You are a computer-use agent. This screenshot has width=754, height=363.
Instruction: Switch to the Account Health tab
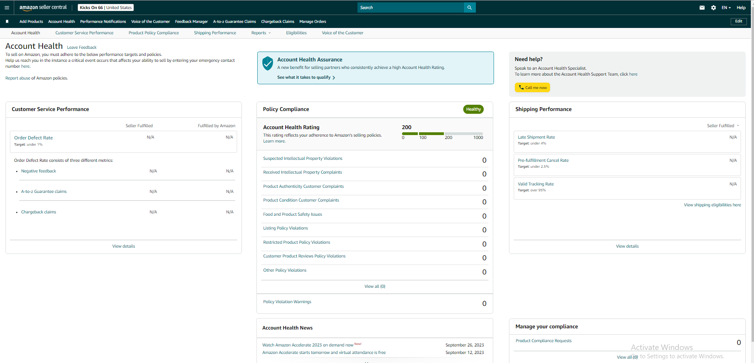coord(26,33)
